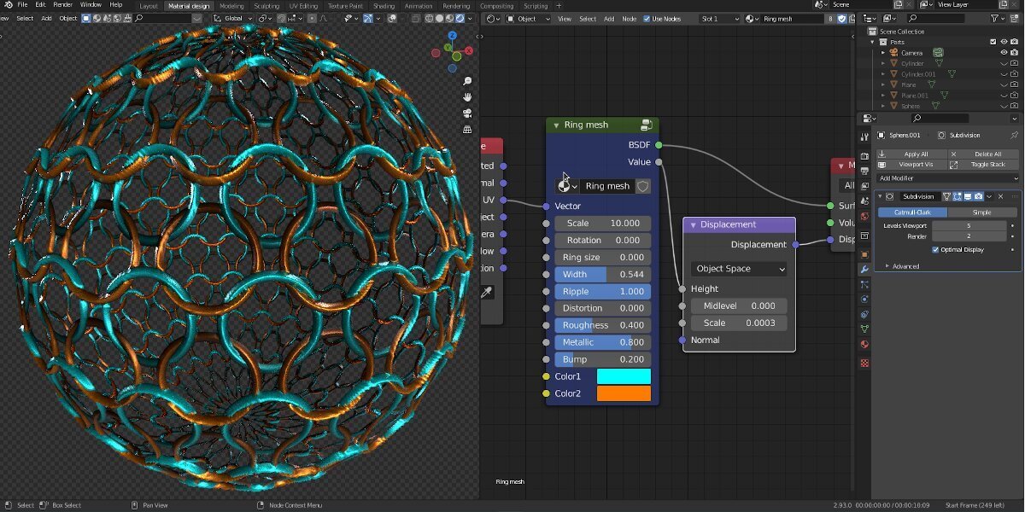Select the Simple subdivision type button
Image resolution: width=1025 pixels, height=512 pixels.
tap(982, 212)
